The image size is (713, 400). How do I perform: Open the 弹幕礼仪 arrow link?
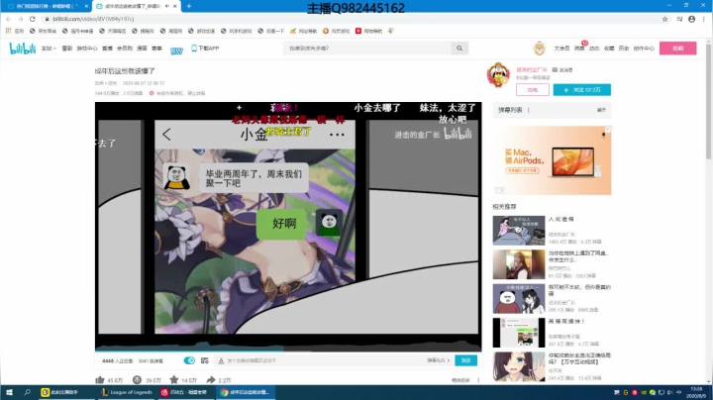point(439,360)
